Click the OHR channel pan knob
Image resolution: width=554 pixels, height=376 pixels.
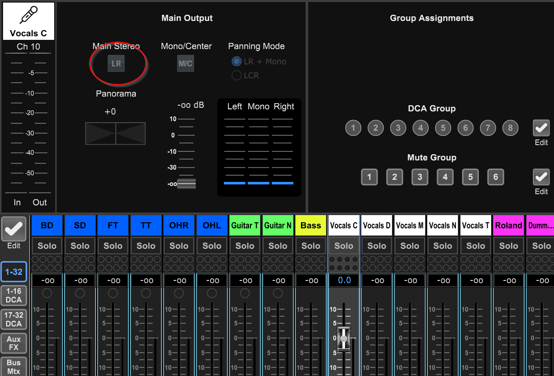click(179, 293)
